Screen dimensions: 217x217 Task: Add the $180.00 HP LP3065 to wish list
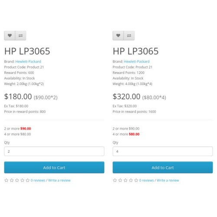click(10, 36)
